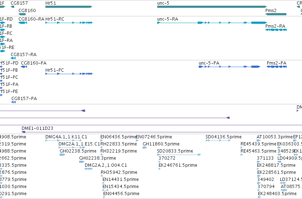Click the EK246761.5prime label
Screen dimensions: 302x199
178,165
